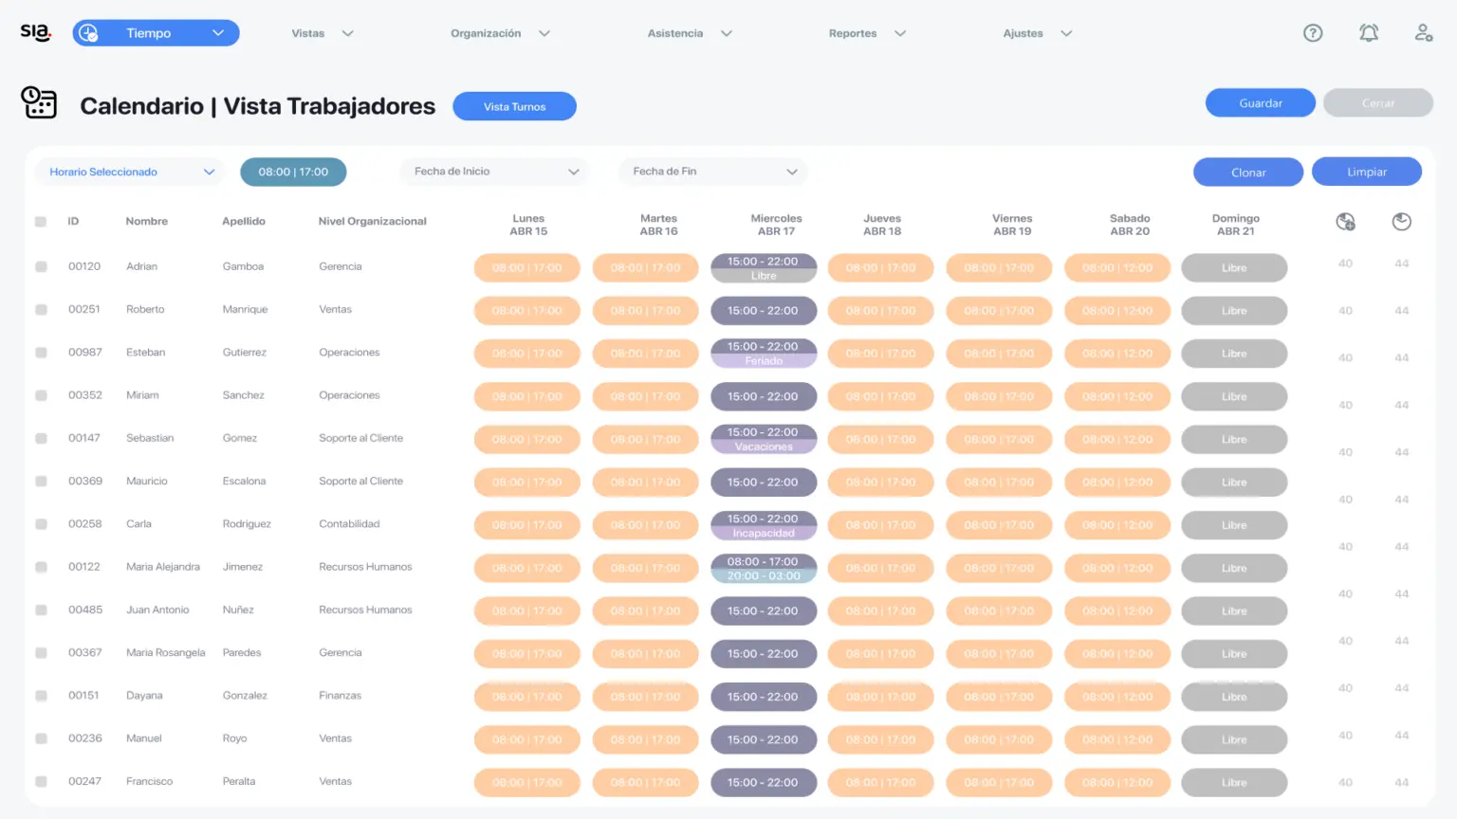Screen dimensions: 1457x819
Task: Open the help question mark icon
Action: click(1313, 33)
